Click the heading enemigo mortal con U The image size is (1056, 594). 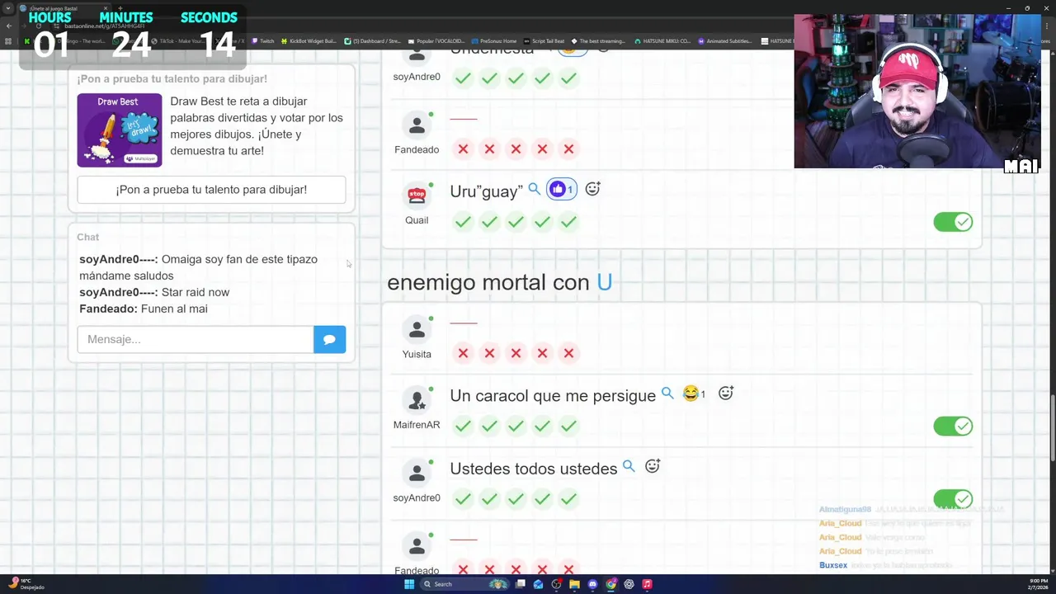tap(499, 282)
